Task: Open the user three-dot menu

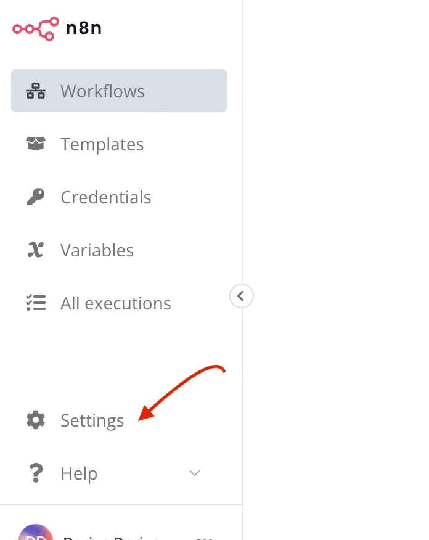Action: click(208, 538)
